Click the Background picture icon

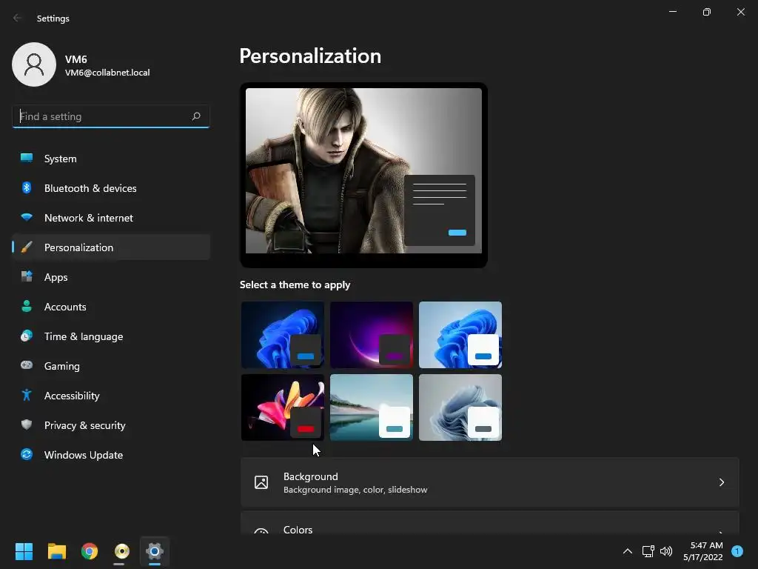coord(261,482)
